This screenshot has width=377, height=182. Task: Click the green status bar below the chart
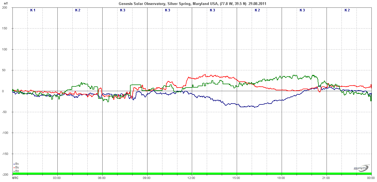click(192, 174)
